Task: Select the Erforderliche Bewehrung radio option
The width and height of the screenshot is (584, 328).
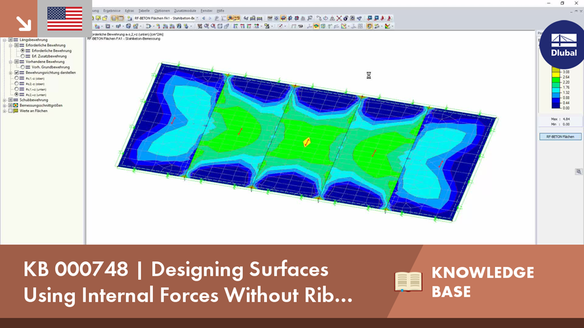Action: [x=23, y=51]
